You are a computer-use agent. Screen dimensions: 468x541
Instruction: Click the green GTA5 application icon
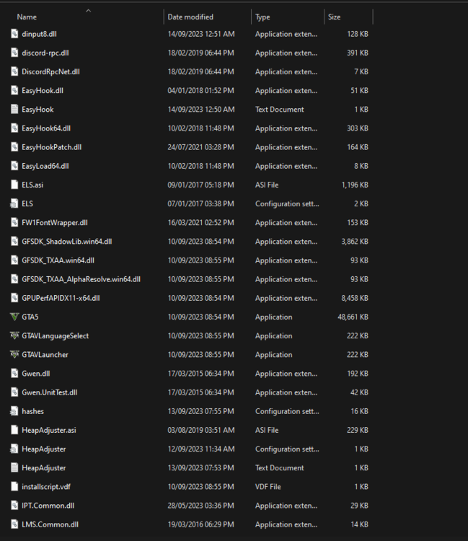point(14,317)
